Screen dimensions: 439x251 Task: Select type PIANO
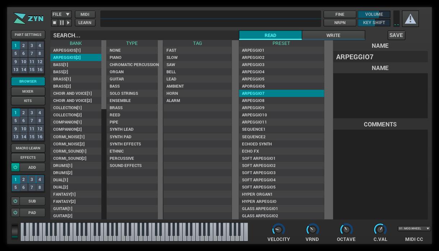(132, 57)
